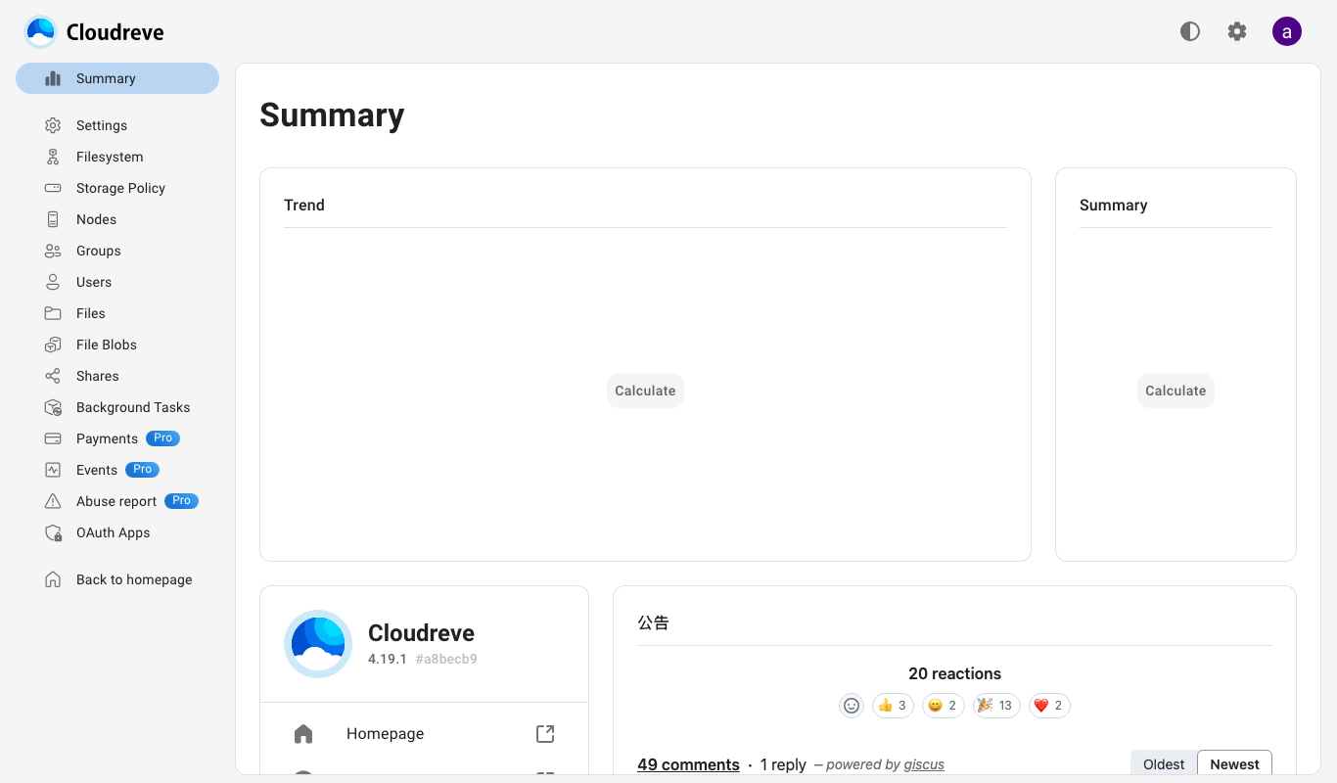Click the Filesystem icon in the sidebar
The width and height of the screenshot is (1337, 783).
(53, 157)
